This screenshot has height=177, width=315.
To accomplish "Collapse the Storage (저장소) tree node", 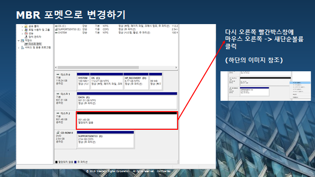I will click(19, 40).
